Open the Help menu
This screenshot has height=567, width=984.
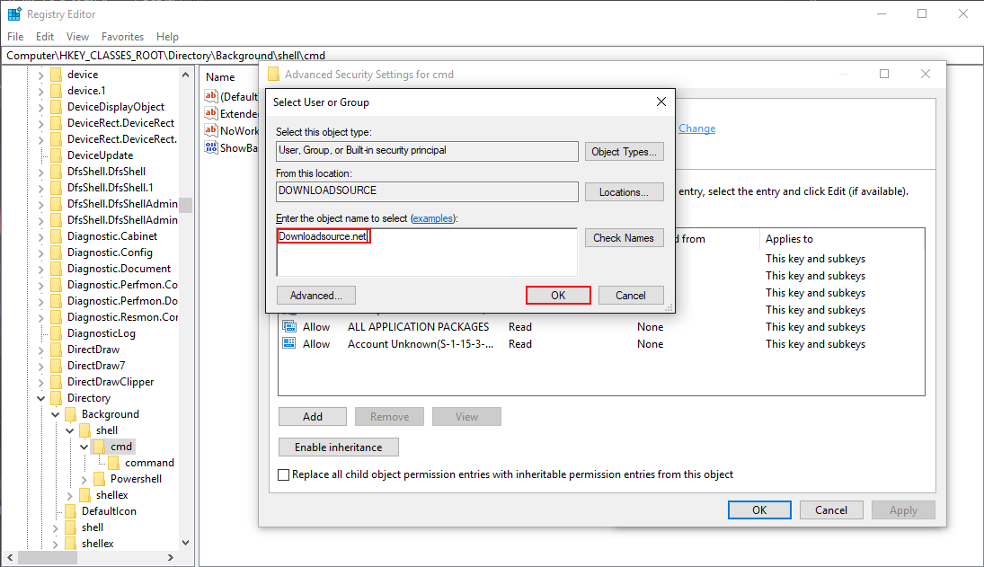(x=167, y=36)
